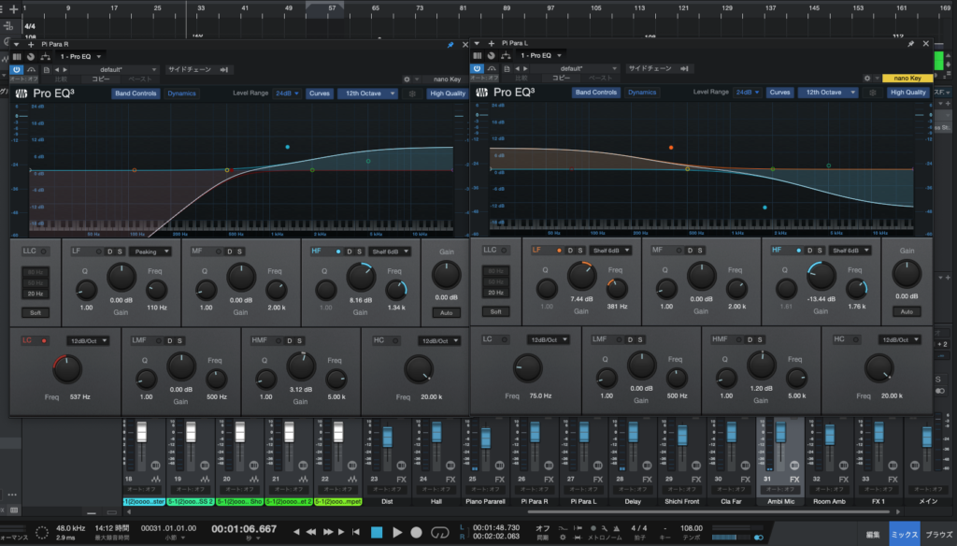Open the left EQ LF Peaking type dropdown
Viewport: 957px width, 546px height.
(x=150, y=251)
